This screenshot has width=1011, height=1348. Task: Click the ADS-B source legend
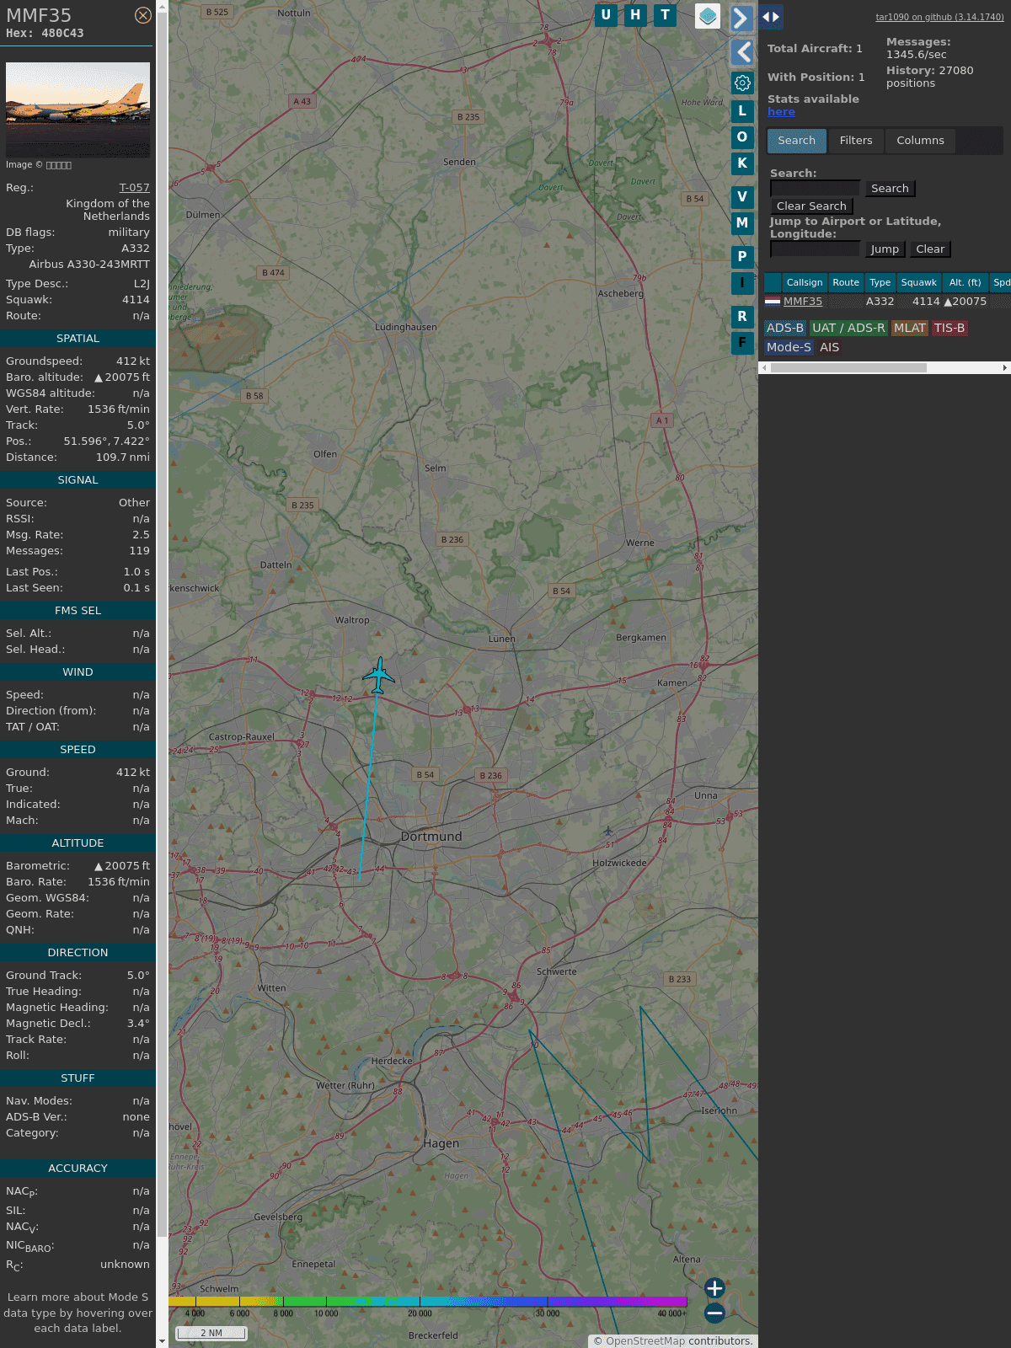[x=785, y=329]
